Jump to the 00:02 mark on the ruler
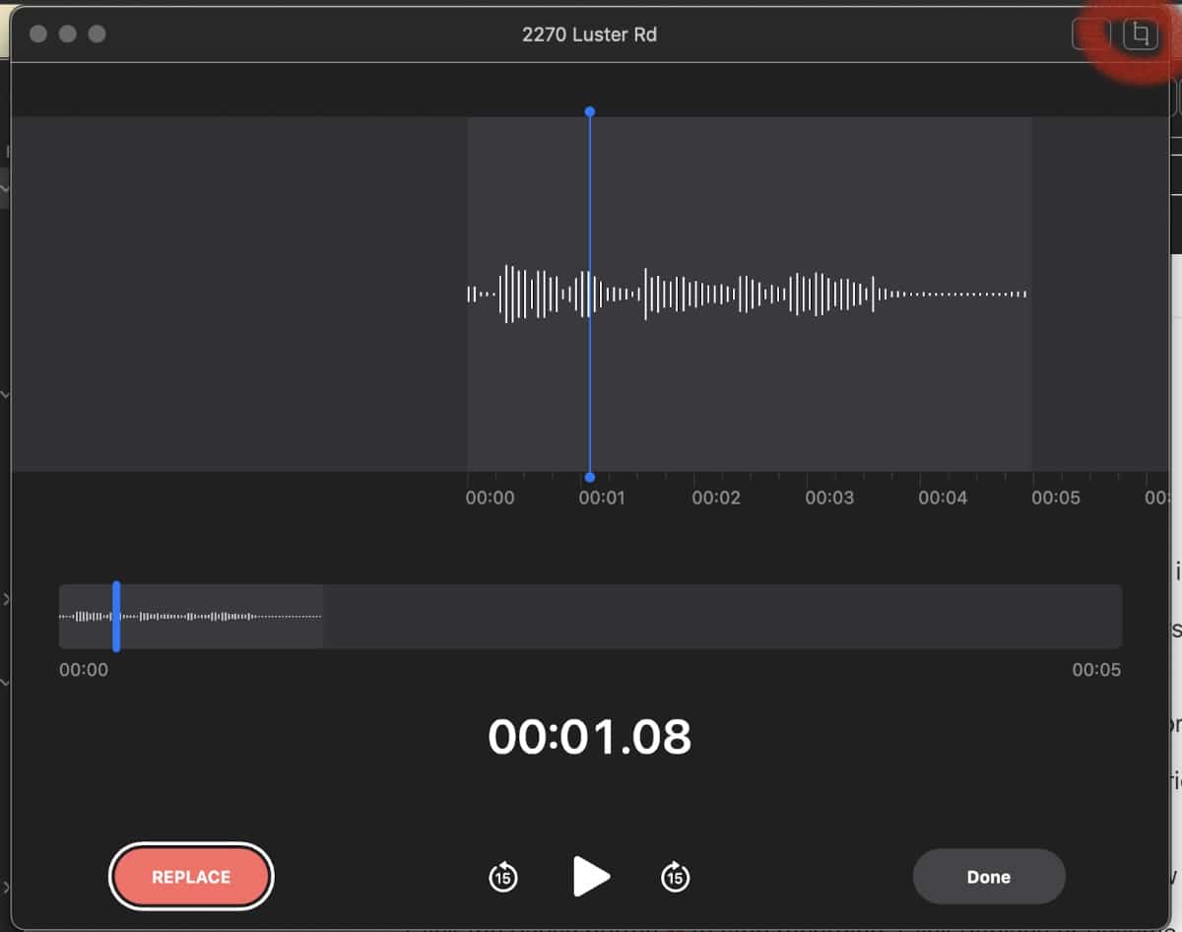This screenshot has width=1182, height=932. point(716,498)
